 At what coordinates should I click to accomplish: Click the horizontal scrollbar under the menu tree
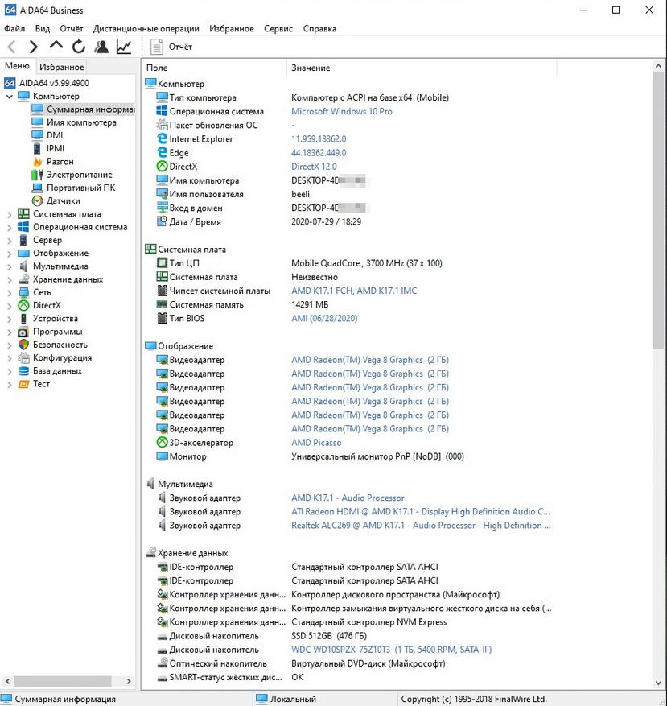63,681
